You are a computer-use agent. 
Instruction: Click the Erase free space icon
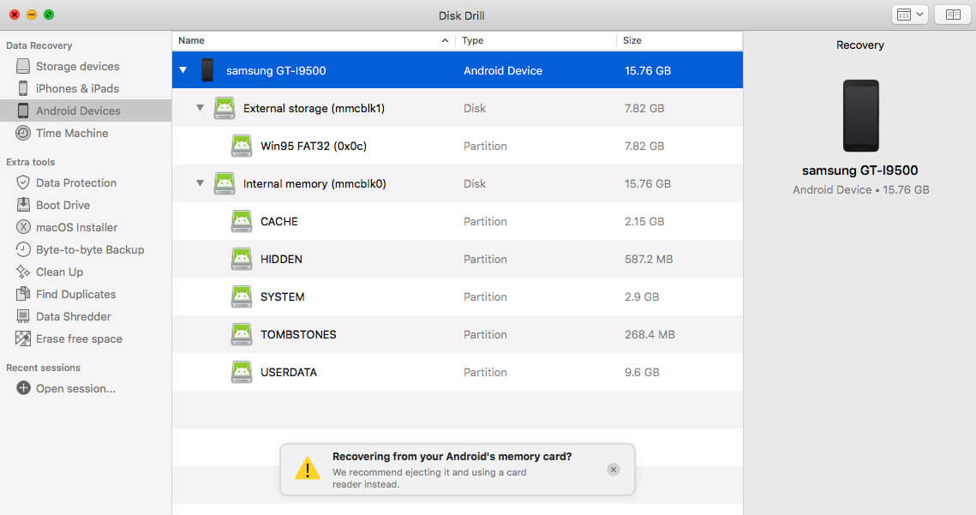(x=23, y=338)
